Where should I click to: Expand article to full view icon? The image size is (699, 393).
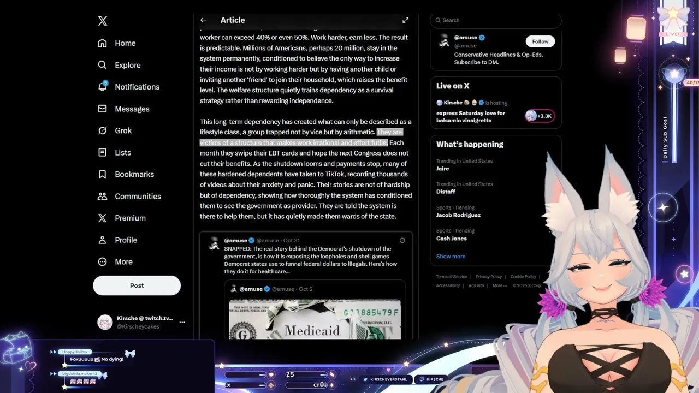[x=405, y=20]
